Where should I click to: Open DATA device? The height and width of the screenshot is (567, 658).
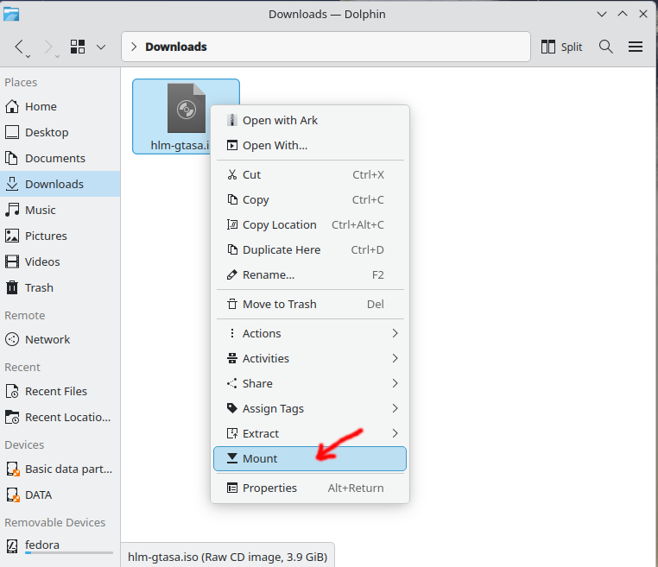click(x=60, y=495)
